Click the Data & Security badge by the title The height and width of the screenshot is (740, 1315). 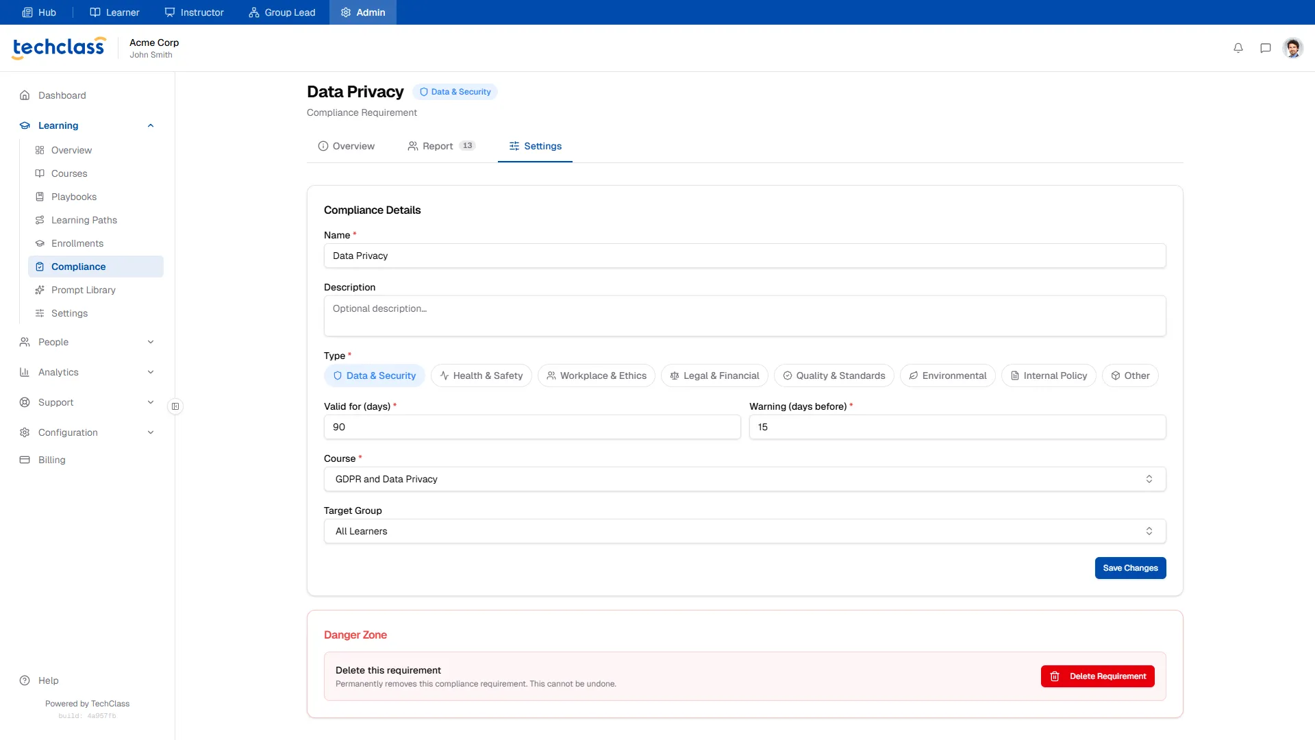455,92
